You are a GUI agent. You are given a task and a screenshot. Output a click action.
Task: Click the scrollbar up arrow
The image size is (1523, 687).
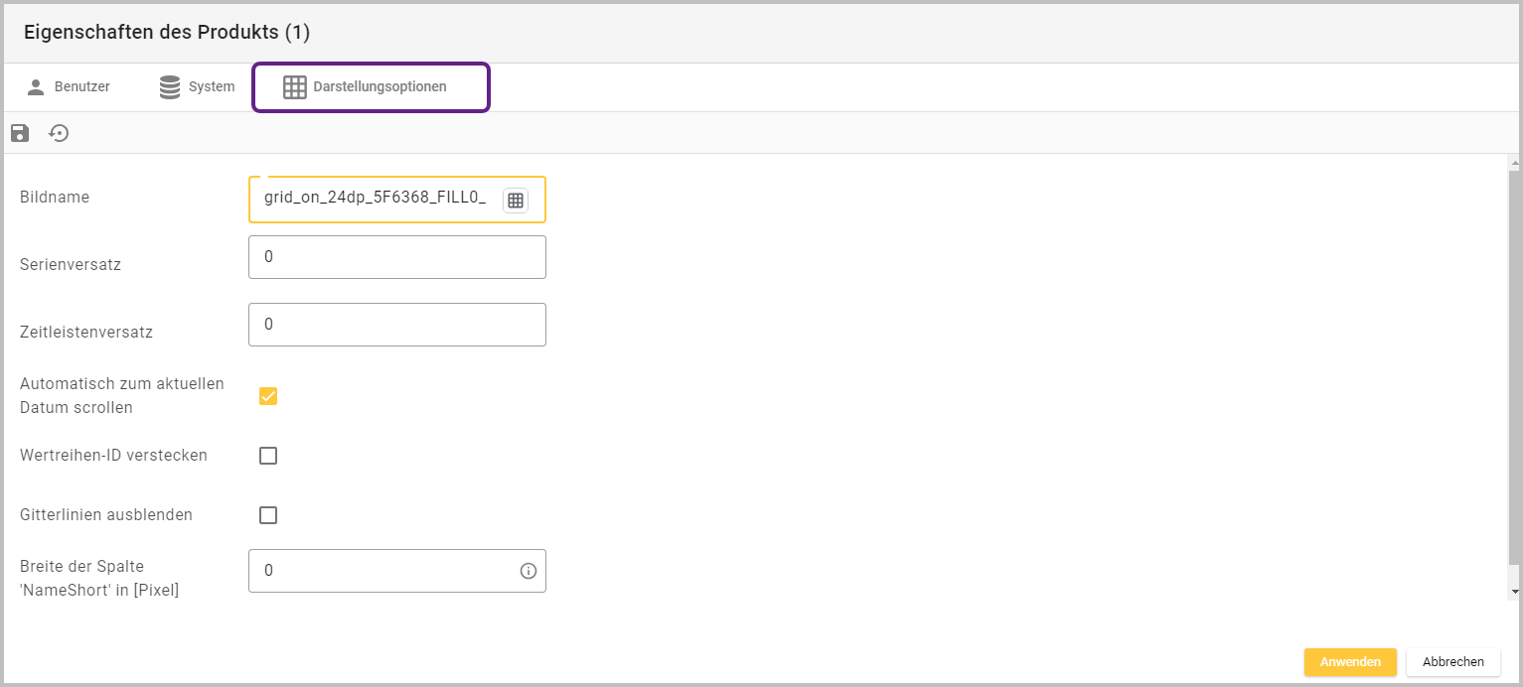pos(1514,162)
